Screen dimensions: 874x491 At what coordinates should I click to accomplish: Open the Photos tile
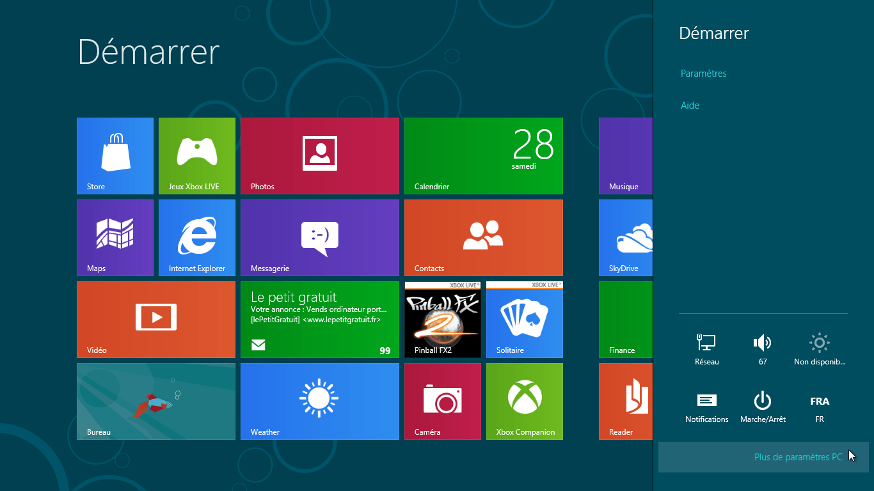[x=320, y=156]
